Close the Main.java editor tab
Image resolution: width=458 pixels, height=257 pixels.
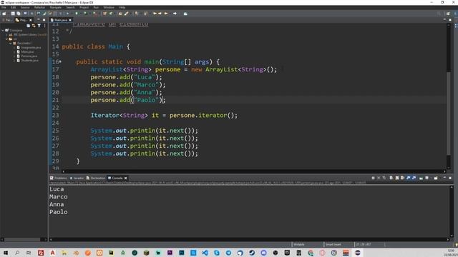[70, 20]
